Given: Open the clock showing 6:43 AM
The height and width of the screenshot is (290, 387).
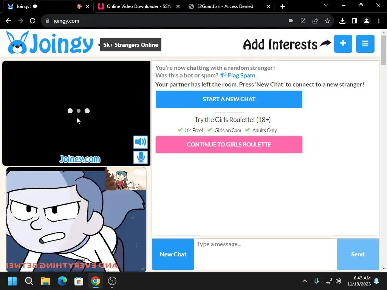Looking at the screenshot, I should (x=359, y=281).
